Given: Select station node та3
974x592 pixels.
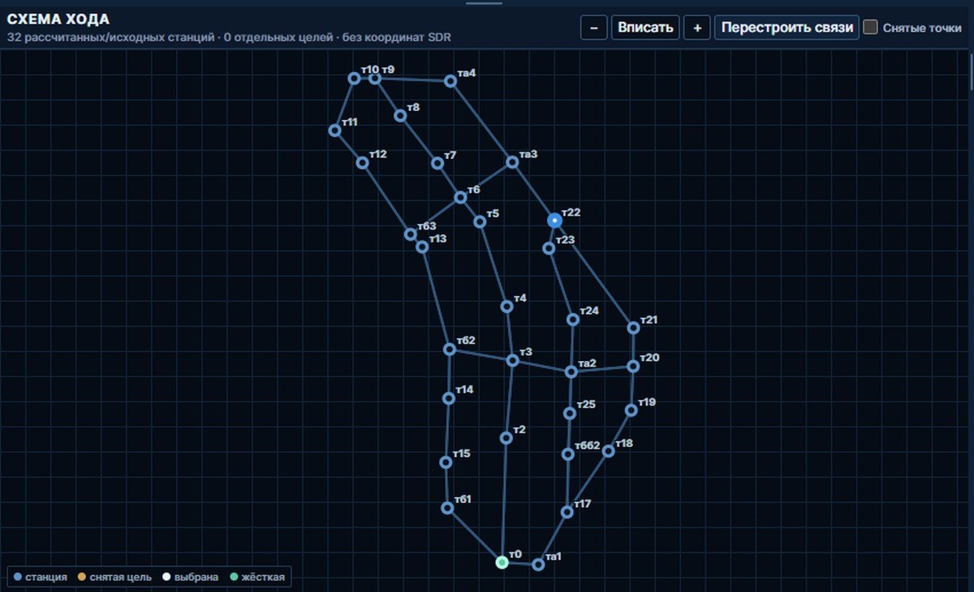Looking at the screenshot, I should click(512, 162).
